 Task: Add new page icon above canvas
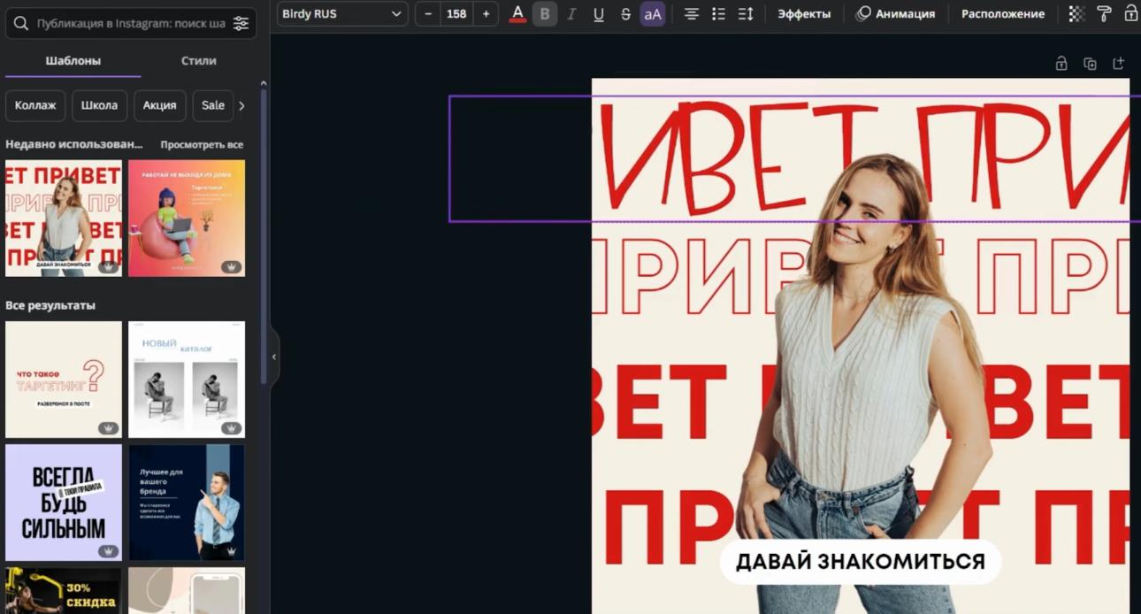1118,64
